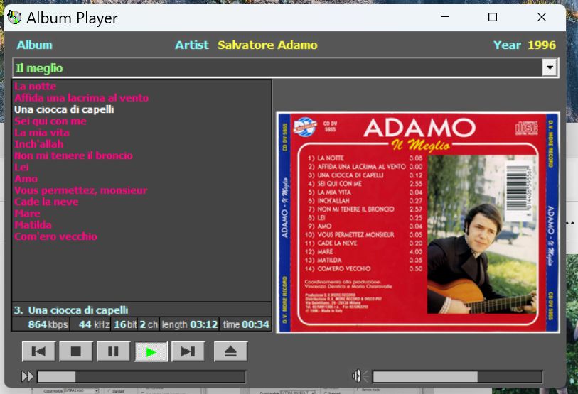Skip to the previous track
The width and height of the screenshot is (578, 394).
pyautogui.click(x=38, y=351)
